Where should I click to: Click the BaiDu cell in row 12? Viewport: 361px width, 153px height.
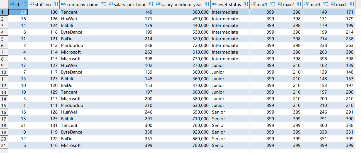pos(83,85)
